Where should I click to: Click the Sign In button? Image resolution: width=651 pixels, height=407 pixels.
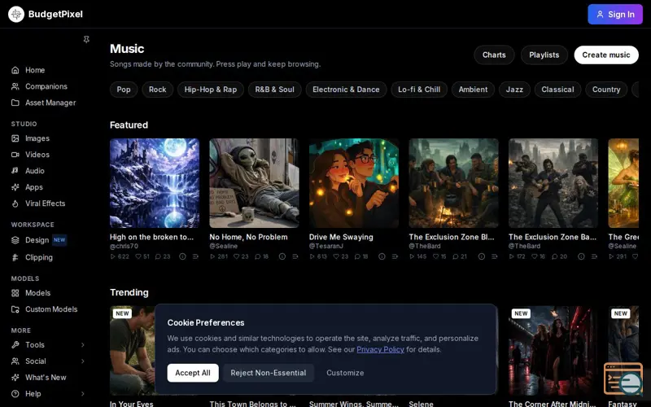pyautogui.click(x=615, y=14)
